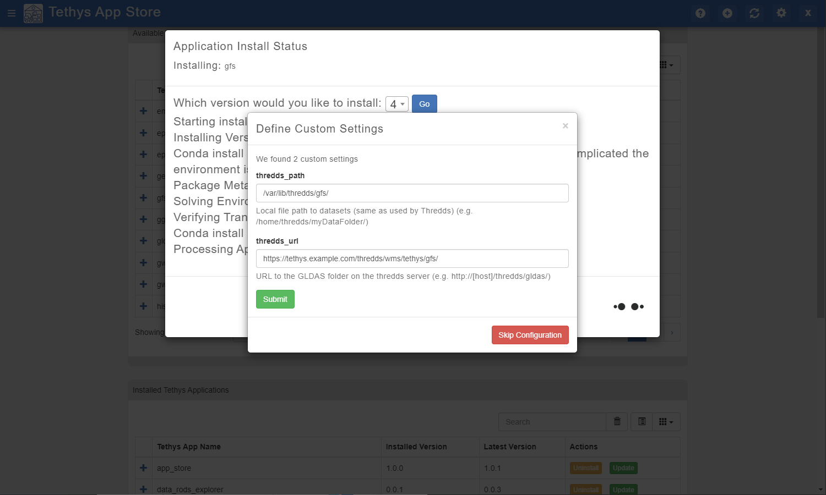Toggle card view icon in installed apps toolbar
The image size is (826, 495).
tap(642, 421)
